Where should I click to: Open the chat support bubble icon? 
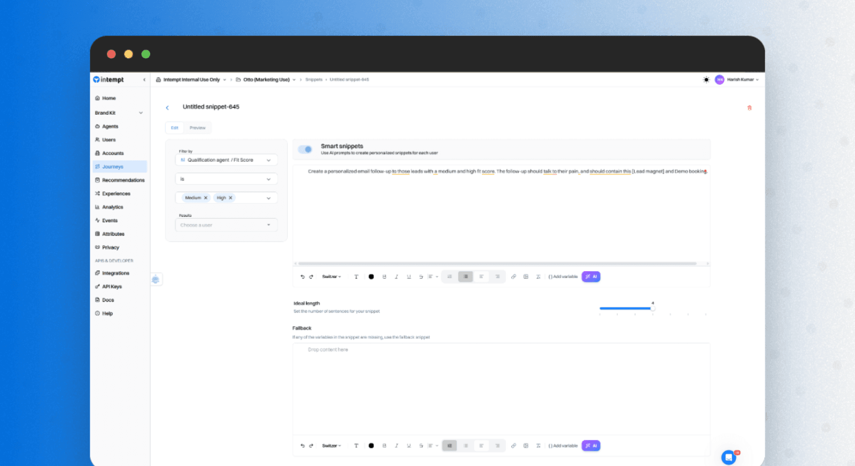[728, 457]
